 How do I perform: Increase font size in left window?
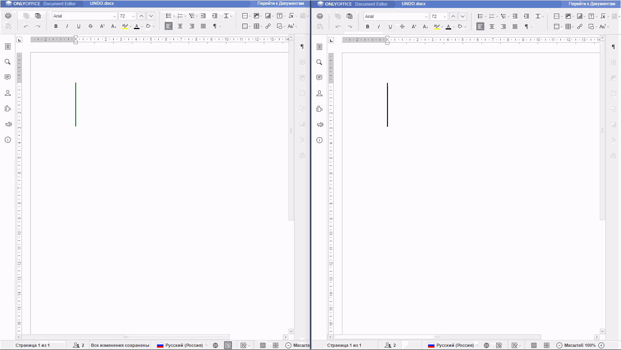click(141, 16)
